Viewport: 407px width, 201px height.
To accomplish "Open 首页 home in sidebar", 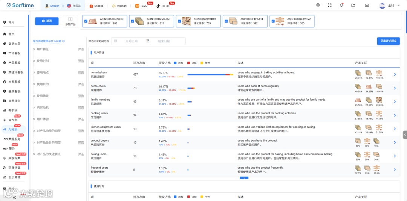I will (11, 34).
